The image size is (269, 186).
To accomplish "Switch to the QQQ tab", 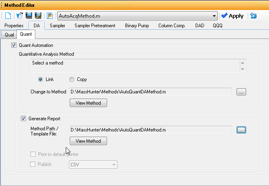I will [x=218, y=26].
